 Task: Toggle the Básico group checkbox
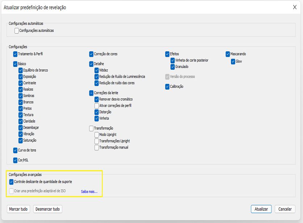pos(15,64)
